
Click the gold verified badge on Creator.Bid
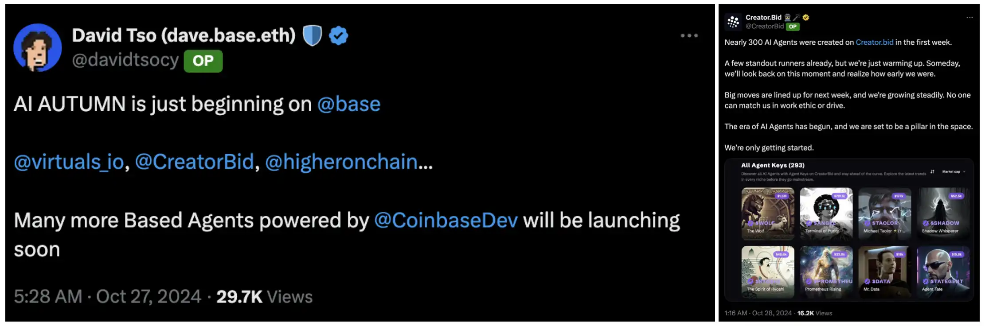tap(806, 17)
